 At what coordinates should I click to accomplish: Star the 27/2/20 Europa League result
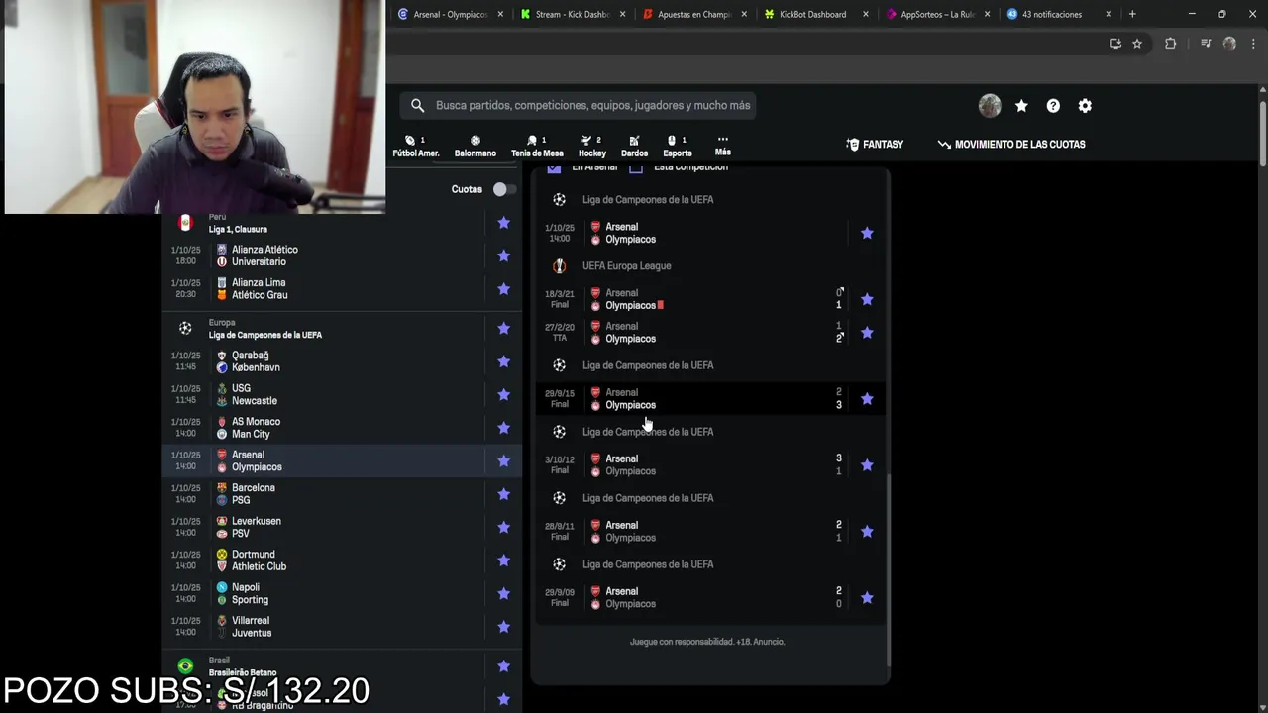(867, 333)
